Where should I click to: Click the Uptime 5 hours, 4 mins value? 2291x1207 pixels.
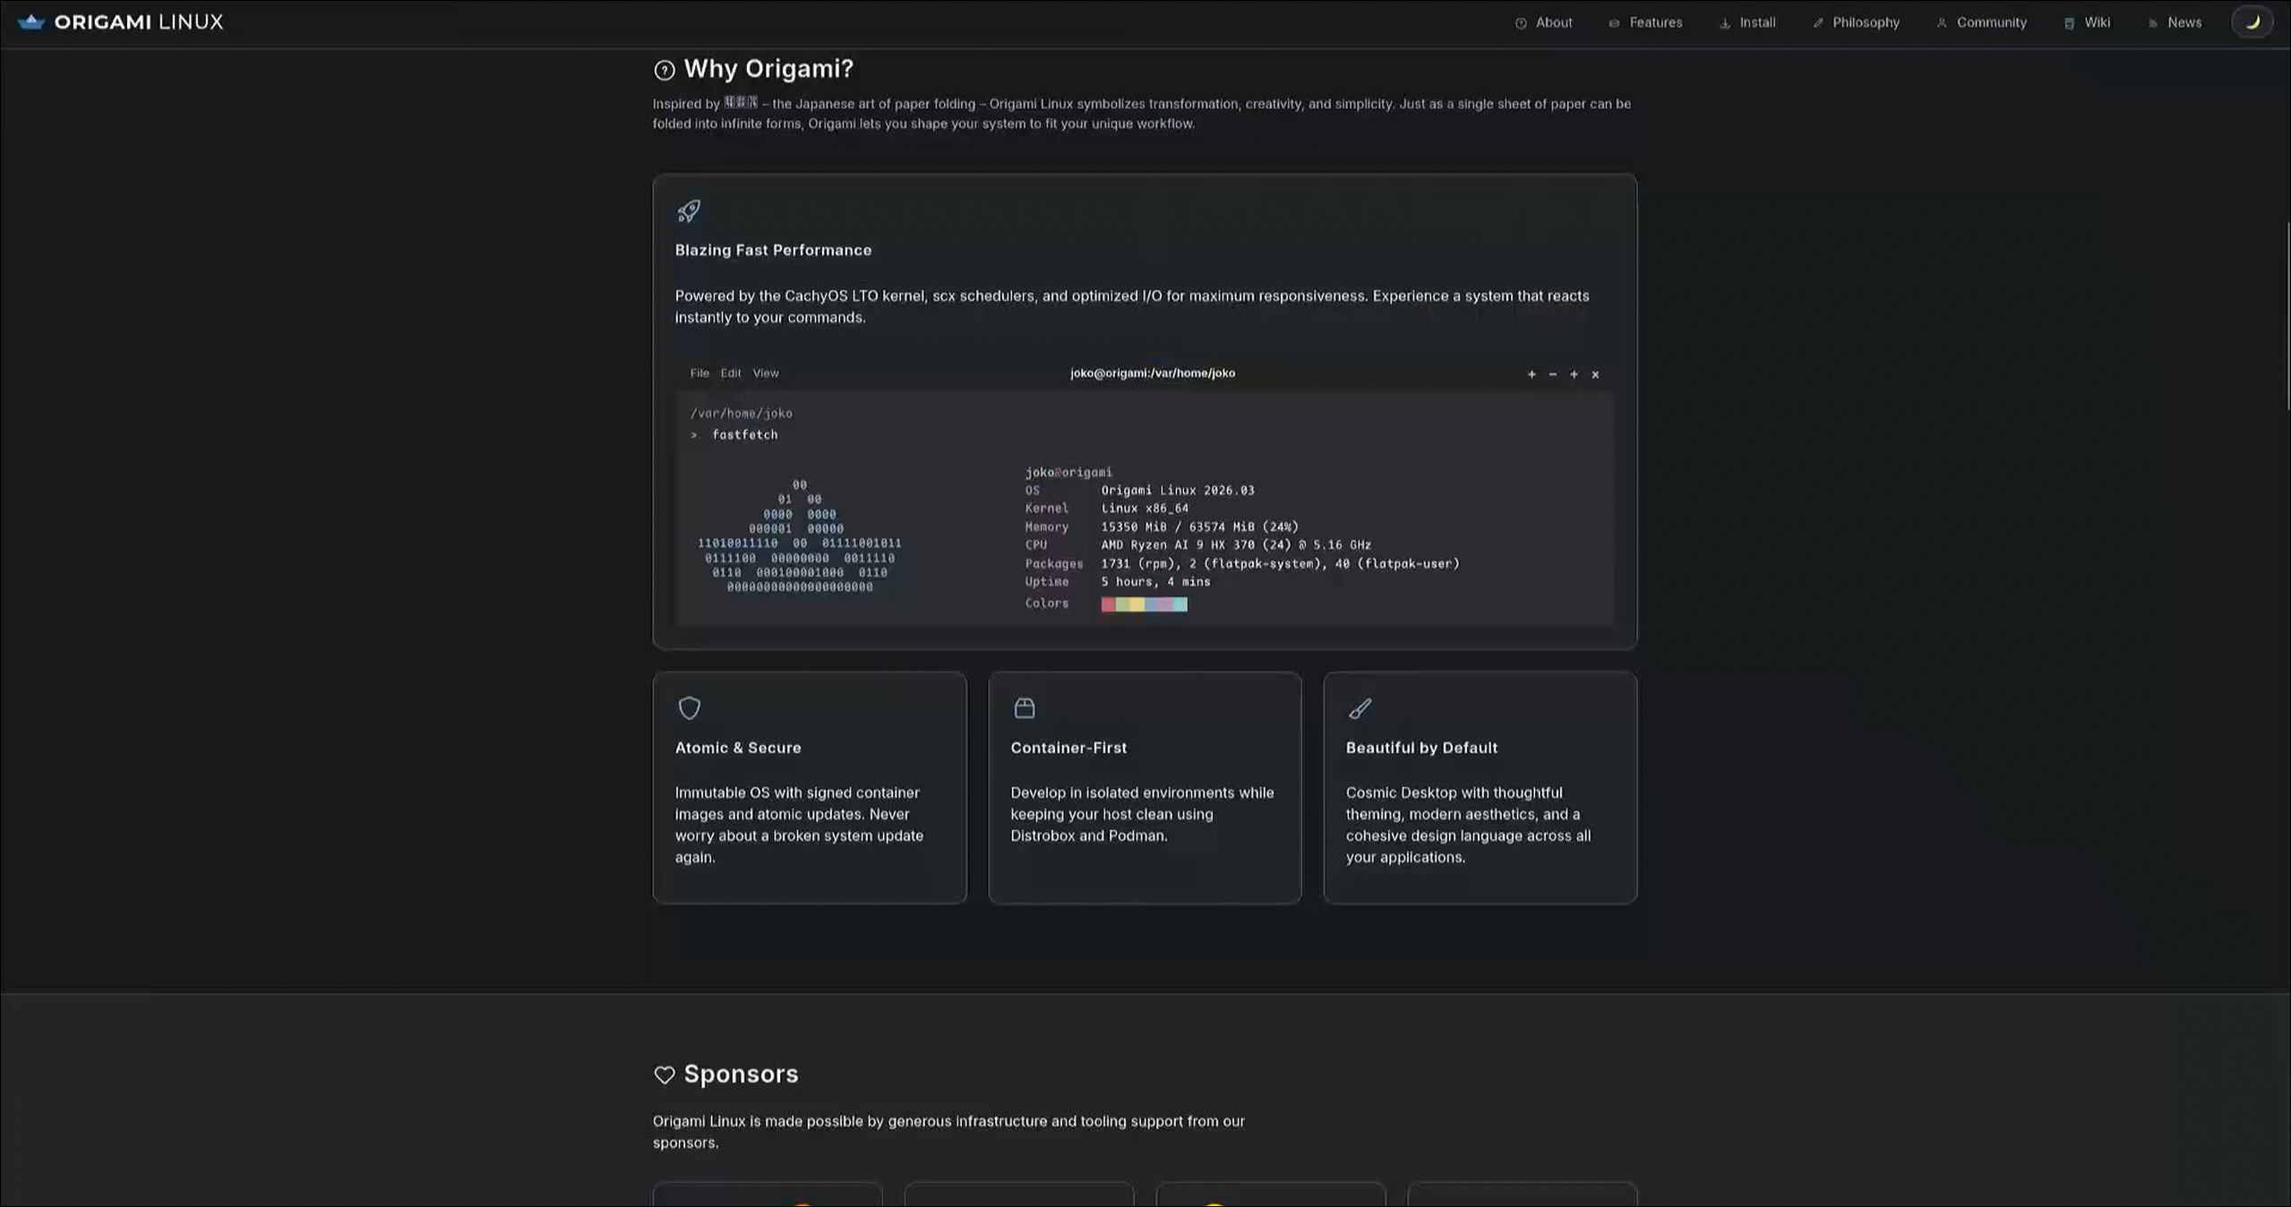pyautogui.click(x=1155, y=582)
